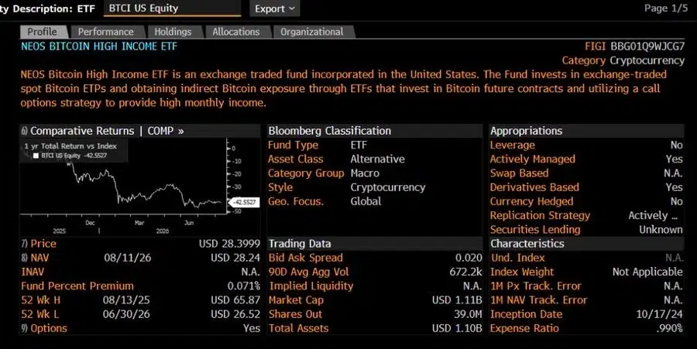Click Replication Strategy value Actively

click(653, 215)
